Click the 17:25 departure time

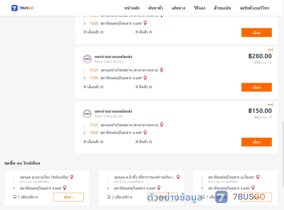(94, 125)
